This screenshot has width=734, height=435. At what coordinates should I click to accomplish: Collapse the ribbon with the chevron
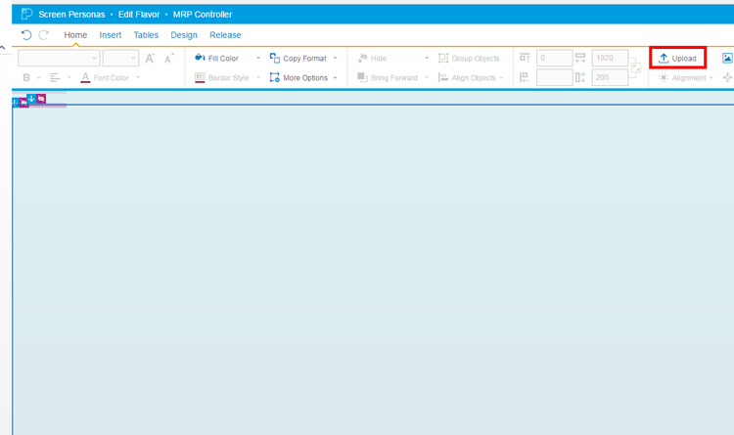[4, 47]
